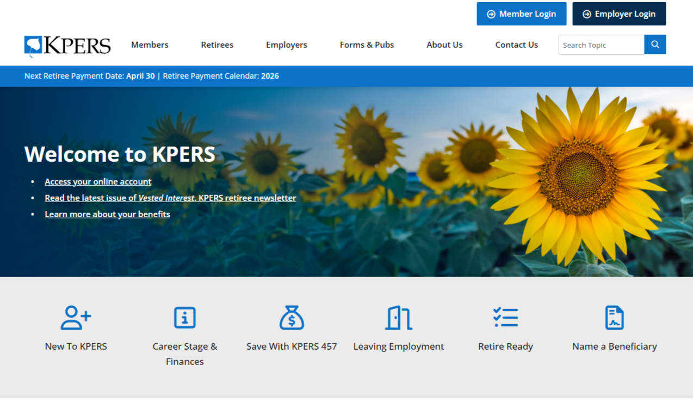Click the search magnifier icon button
This screenshot has height=416, width=693.
point(655,45)
